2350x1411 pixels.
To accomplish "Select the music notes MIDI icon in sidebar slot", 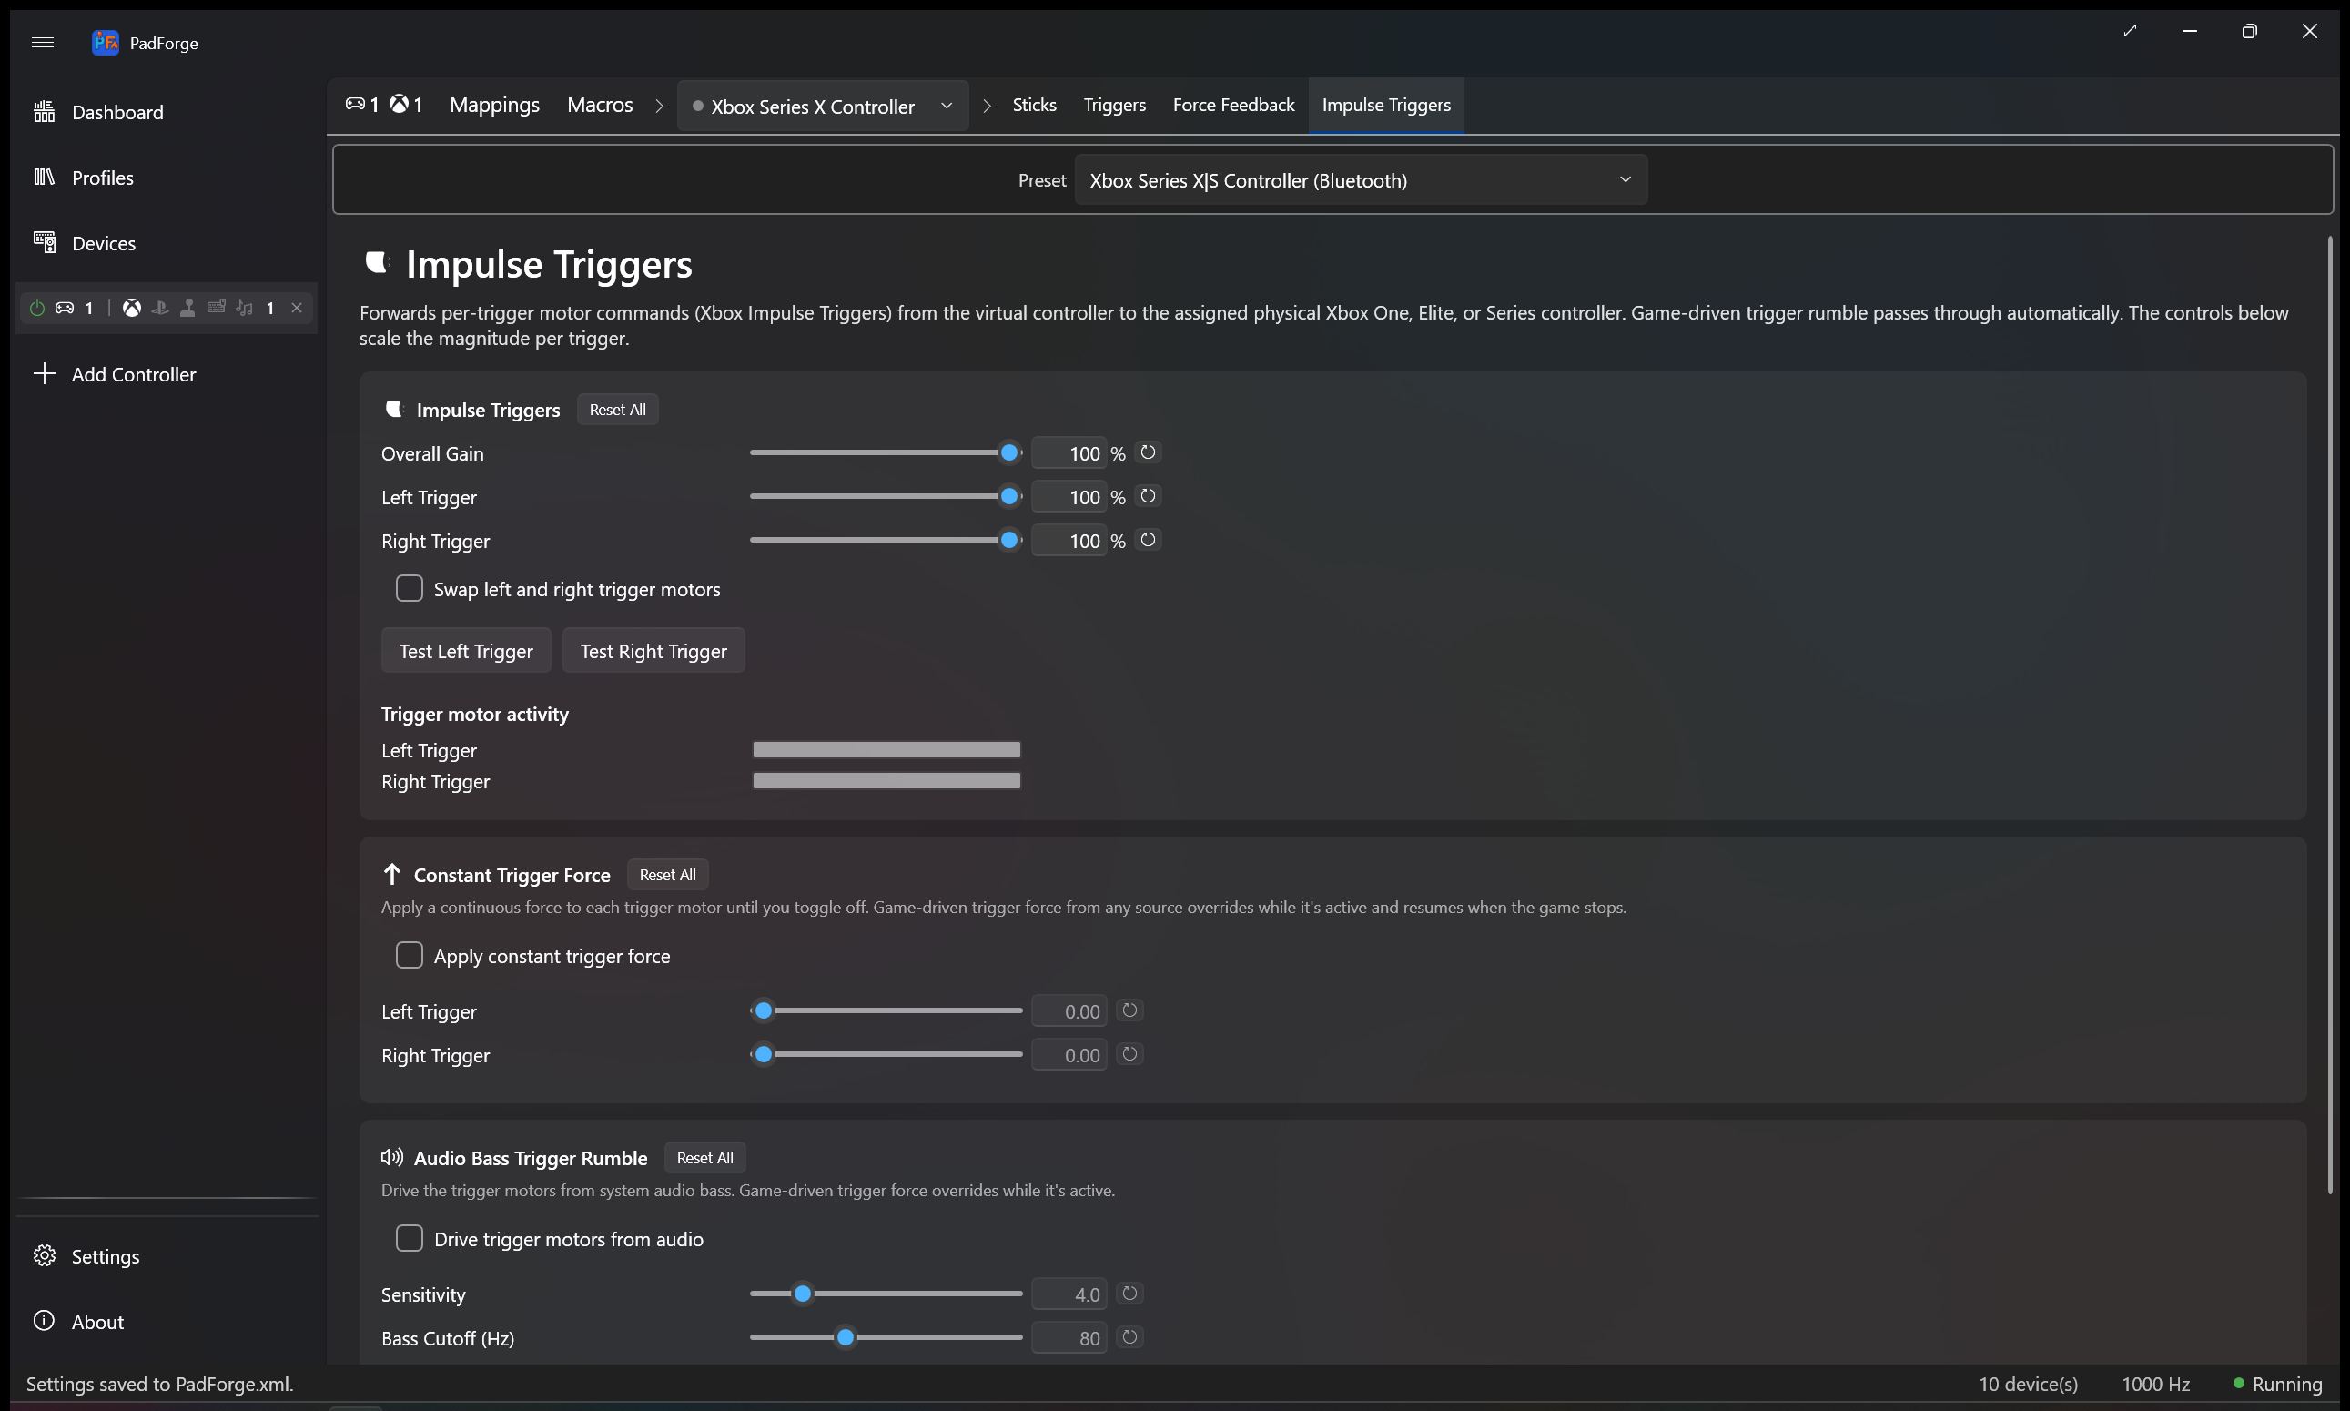I will coord(245,308).
